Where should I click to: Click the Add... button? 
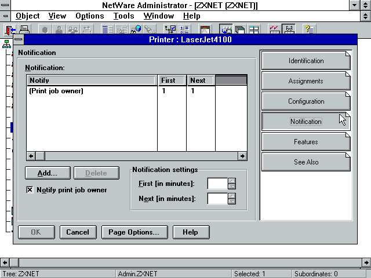coord(48,173)
